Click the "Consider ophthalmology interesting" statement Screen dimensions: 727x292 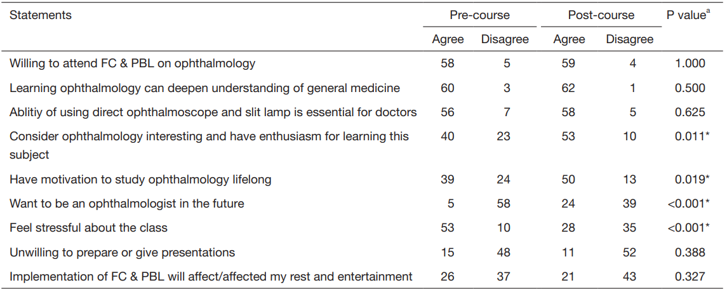[209, 136]
